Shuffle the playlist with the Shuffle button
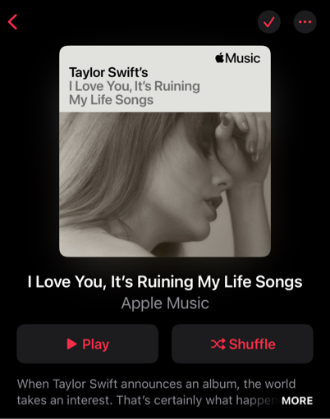The height and width of the screenshot is (419, 330). [x=242, y=344]
